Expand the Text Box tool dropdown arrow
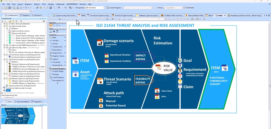 (x=65, y=41)
